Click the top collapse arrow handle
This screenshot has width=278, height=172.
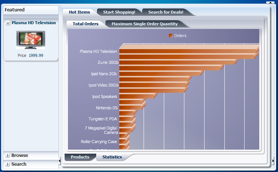[270, 3]
